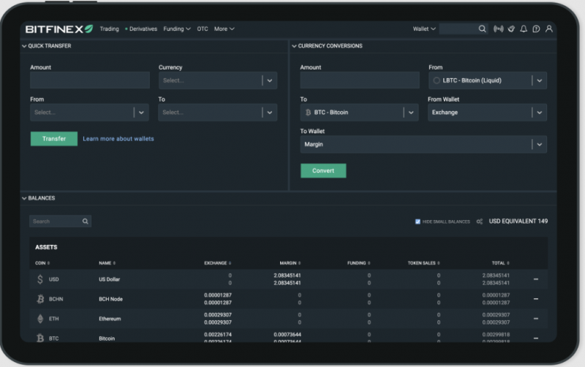This screenshot has height=367, width=585.
Task: Select the LBTC radio circle in From field
Action: coord(437,80)
